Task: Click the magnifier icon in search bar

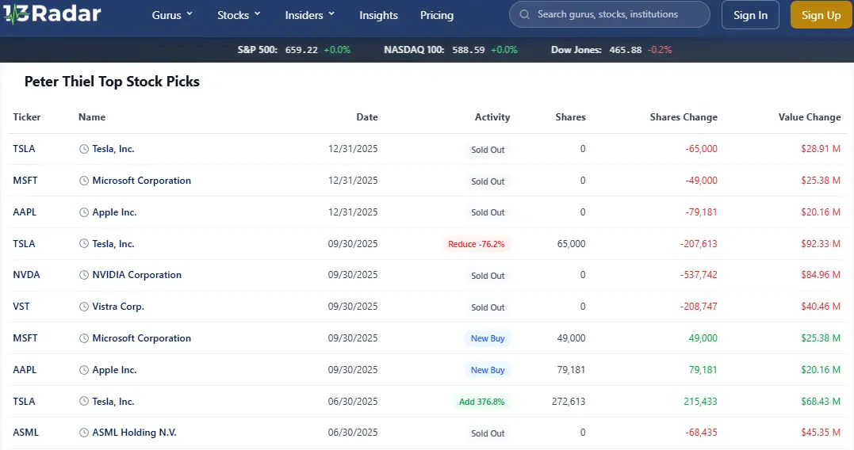Action: (525, 14)
